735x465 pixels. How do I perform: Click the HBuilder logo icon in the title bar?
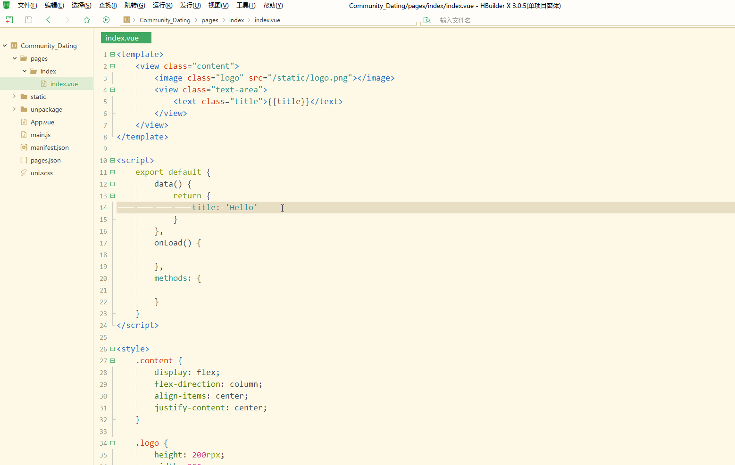point(6,5)
